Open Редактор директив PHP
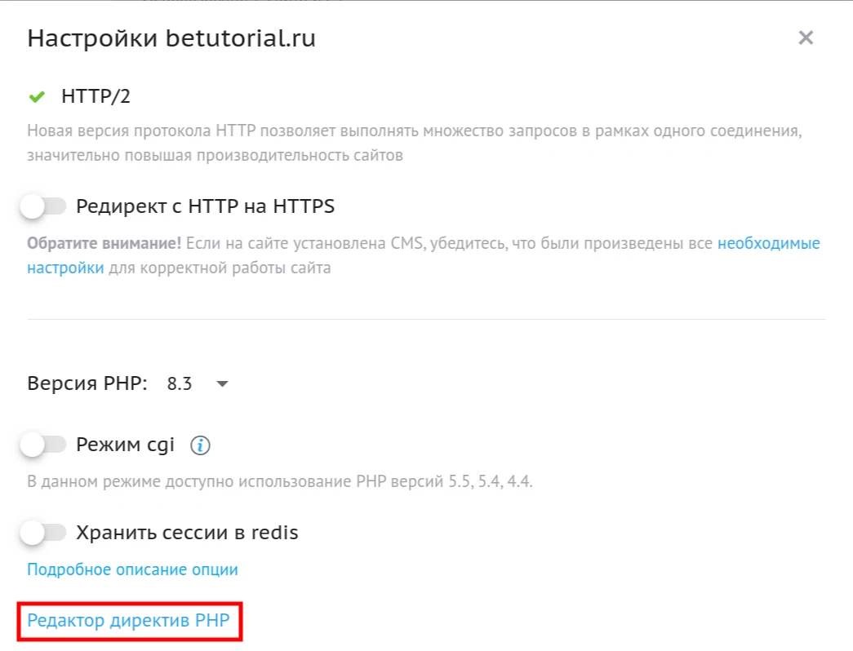Screen dimensions: 853x651 coord(127,620)
